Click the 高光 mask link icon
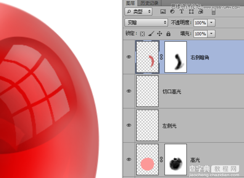This screenshot has width=244, height=178. point(162,159)
